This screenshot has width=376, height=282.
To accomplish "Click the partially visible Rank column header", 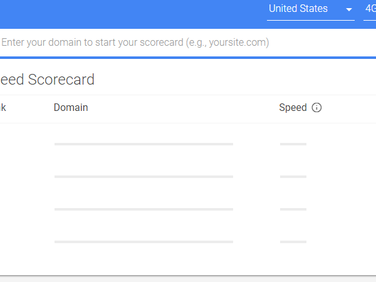I will [3, 108].
